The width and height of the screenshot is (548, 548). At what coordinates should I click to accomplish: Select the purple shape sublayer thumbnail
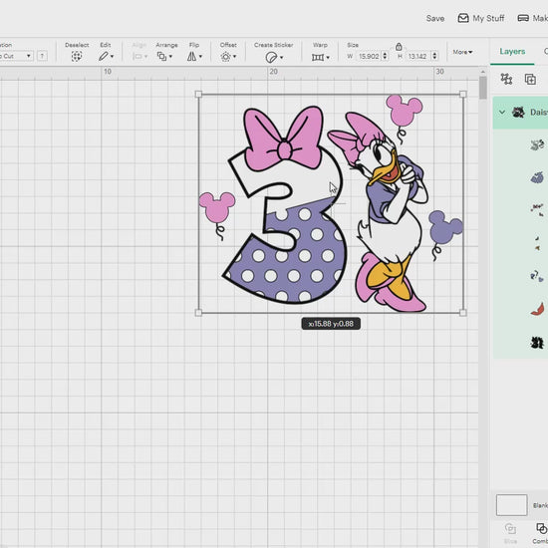pyautogui.click(x=537, y=177)
